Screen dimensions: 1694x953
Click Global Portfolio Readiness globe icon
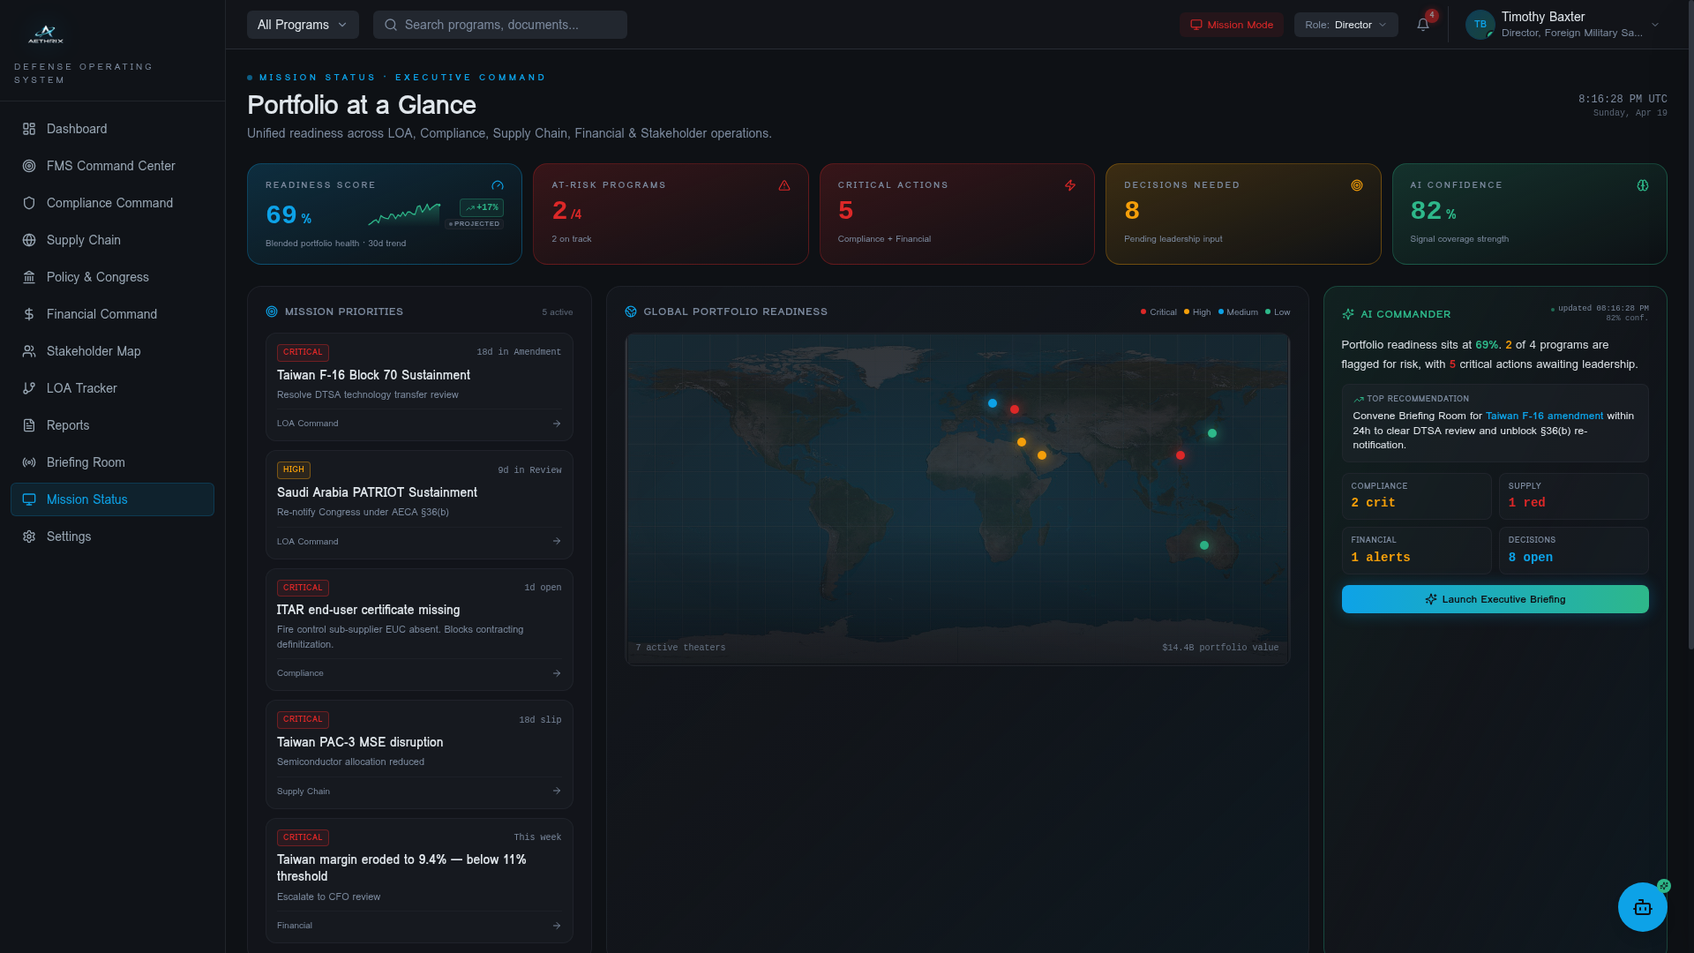(631, 311)
